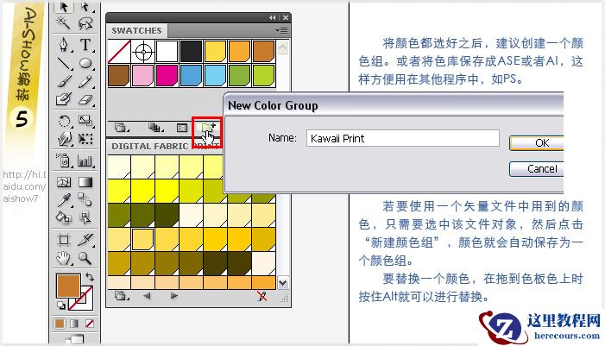
Task: Select the Rotate tool
Action: click(x=64, y=121)
